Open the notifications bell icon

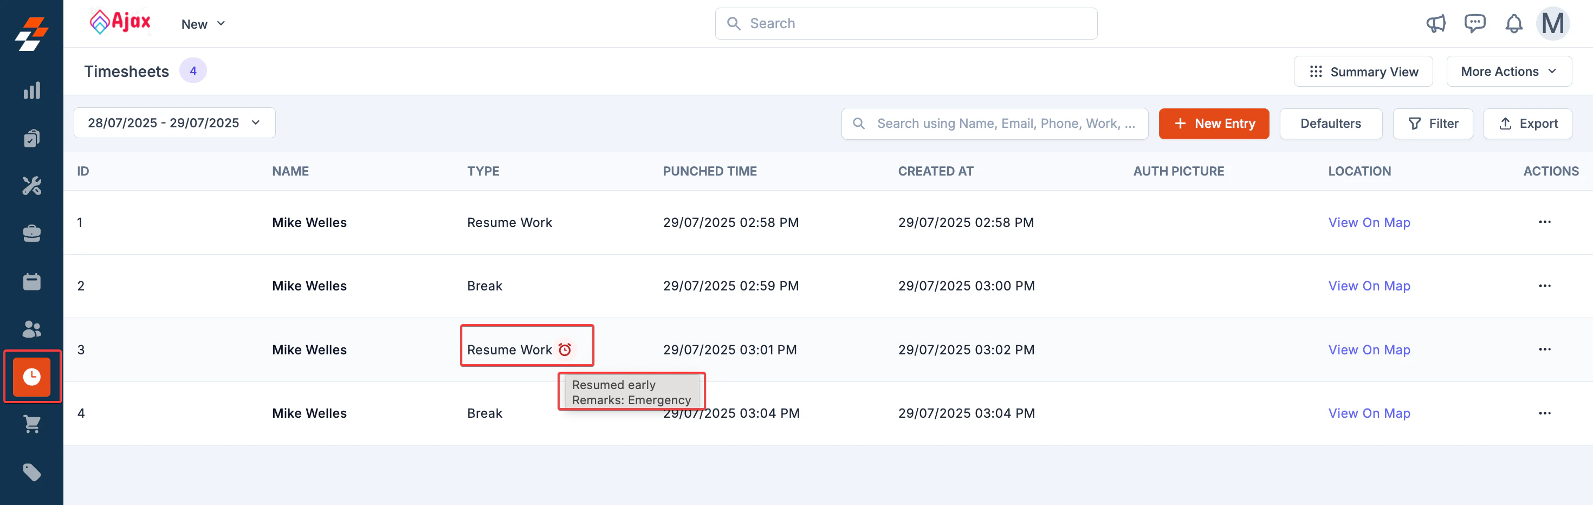[1514, 23]
